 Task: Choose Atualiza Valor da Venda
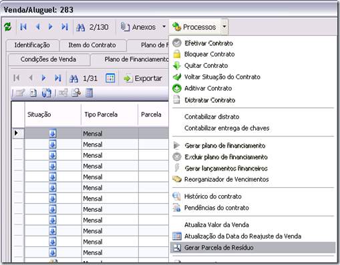(253, 225)
